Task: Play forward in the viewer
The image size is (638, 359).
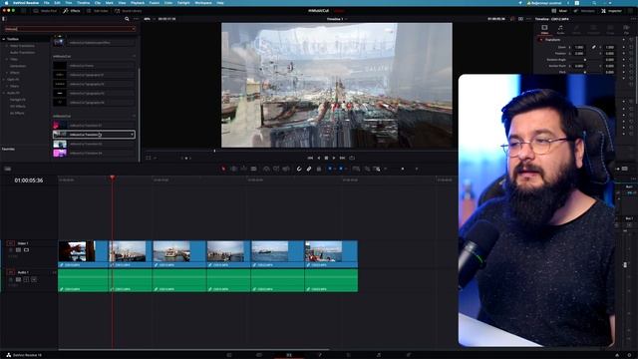Action: [334, 158]
